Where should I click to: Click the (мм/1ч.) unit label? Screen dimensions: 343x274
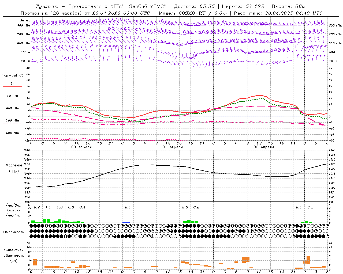pos(14,215)
